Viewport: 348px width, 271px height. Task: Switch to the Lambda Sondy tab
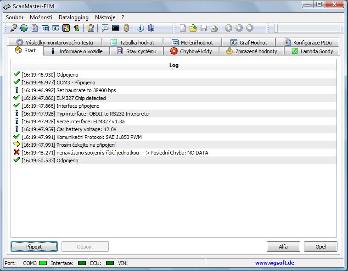(311, 51)
